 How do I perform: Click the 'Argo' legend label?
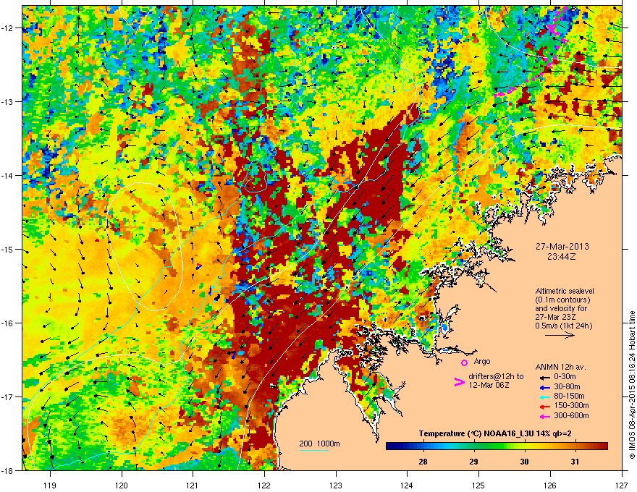482,361
